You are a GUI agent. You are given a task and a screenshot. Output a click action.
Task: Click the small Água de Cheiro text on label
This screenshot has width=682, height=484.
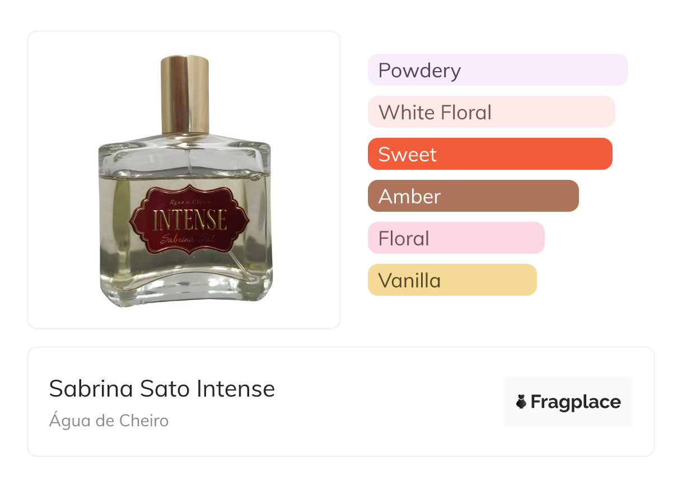(x=189, y=200)
